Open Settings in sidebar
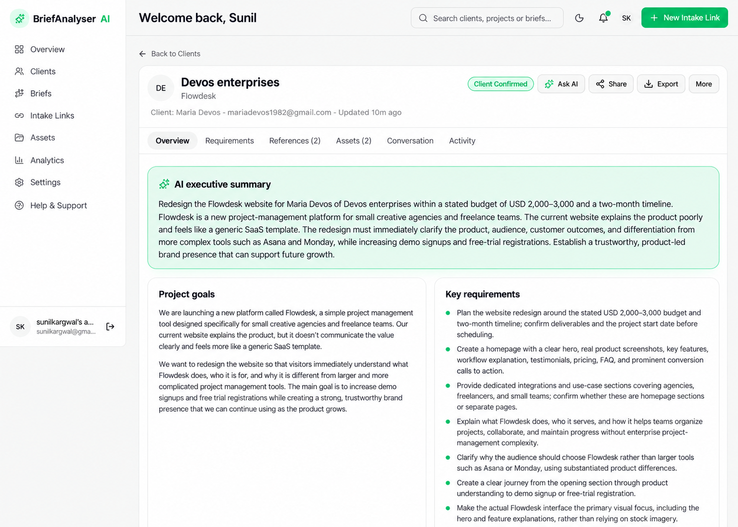 pos(63,182)
